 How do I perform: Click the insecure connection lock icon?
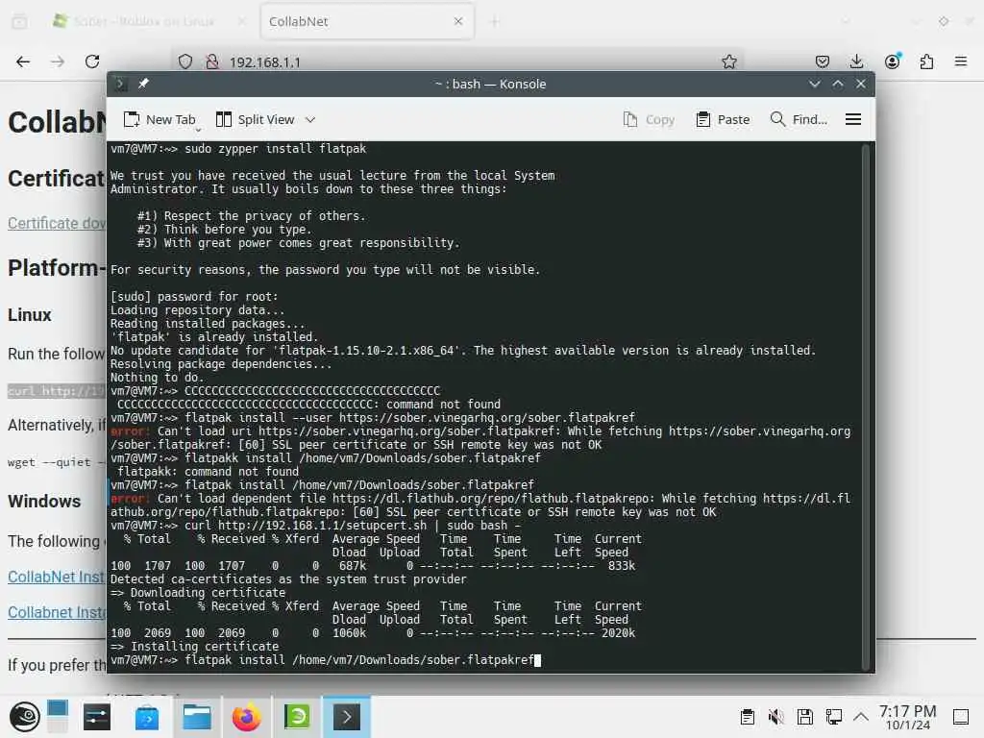click(x=212, y=61)
